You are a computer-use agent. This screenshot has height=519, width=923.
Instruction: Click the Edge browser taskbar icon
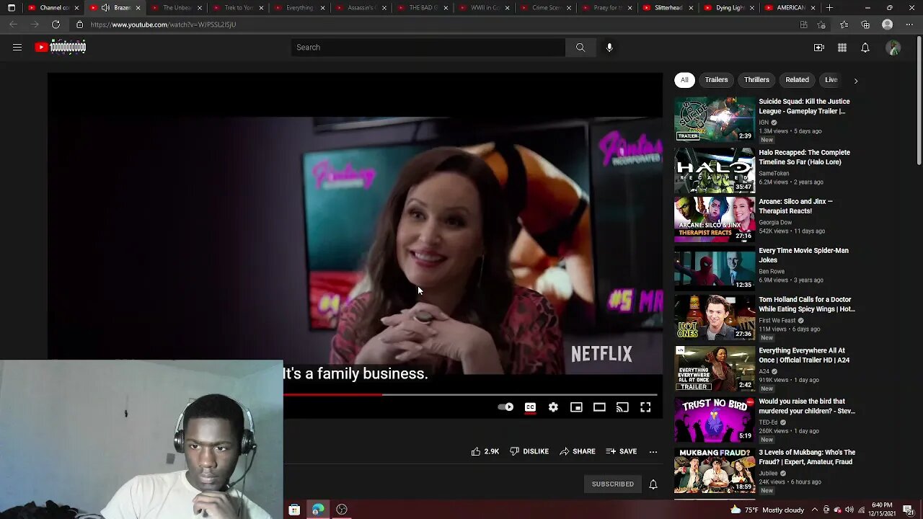point(318,510)
